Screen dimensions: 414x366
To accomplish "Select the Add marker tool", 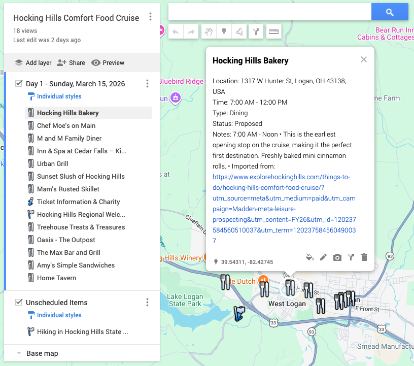I will (x=224, y=31).
